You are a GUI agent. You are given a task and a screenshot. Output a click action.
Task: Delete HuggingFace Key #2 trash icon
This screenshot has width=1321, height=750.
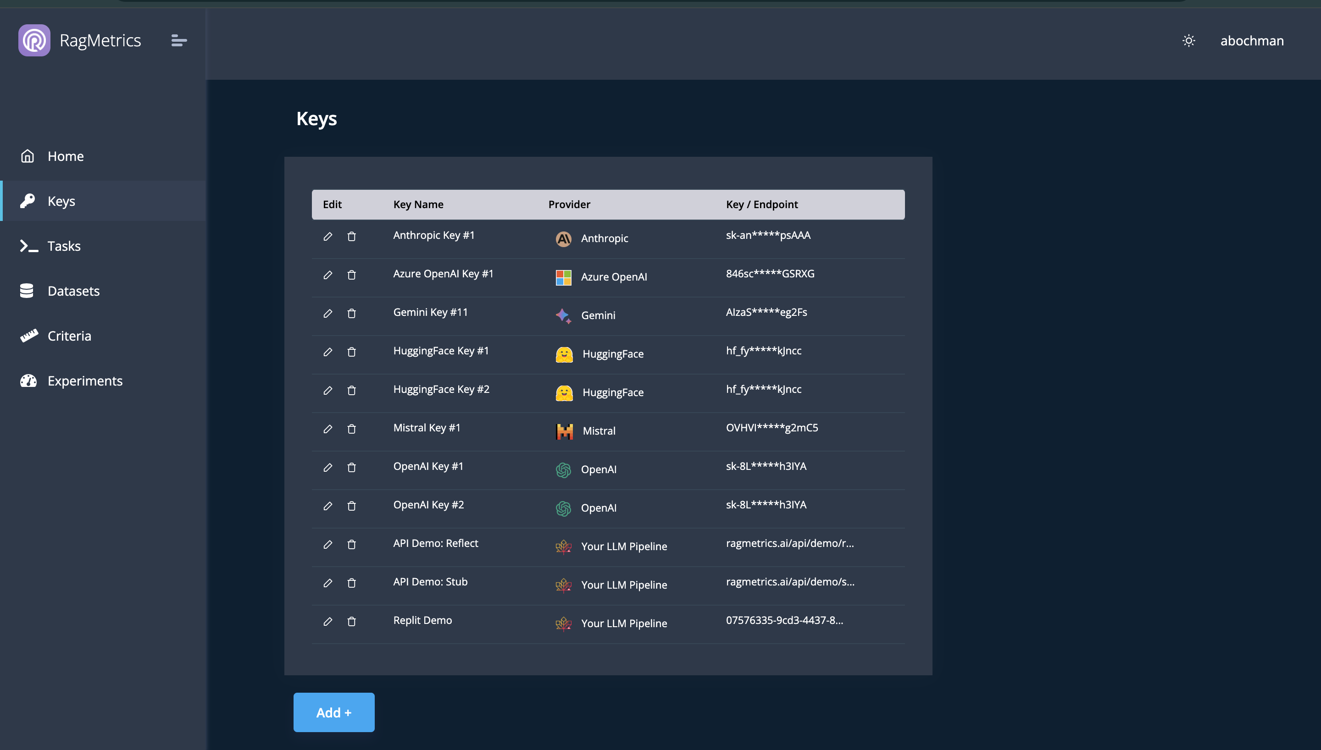click(351, 391)
